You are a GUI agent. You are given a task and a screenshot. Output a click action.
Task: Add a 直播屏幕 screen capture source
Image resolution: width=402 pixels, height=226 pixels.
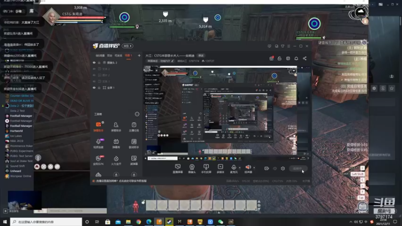(x=178, y=169)
